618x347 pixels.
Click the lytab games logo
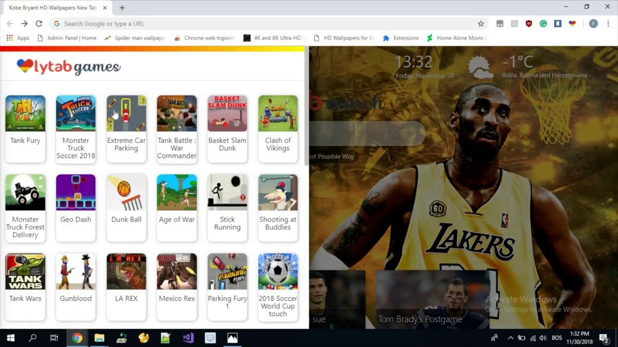[x=69, y=67]
